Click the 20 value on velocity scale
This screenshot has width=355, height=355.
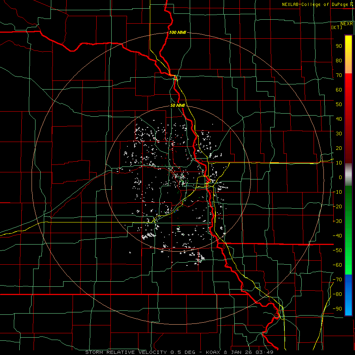coord(339,148)
